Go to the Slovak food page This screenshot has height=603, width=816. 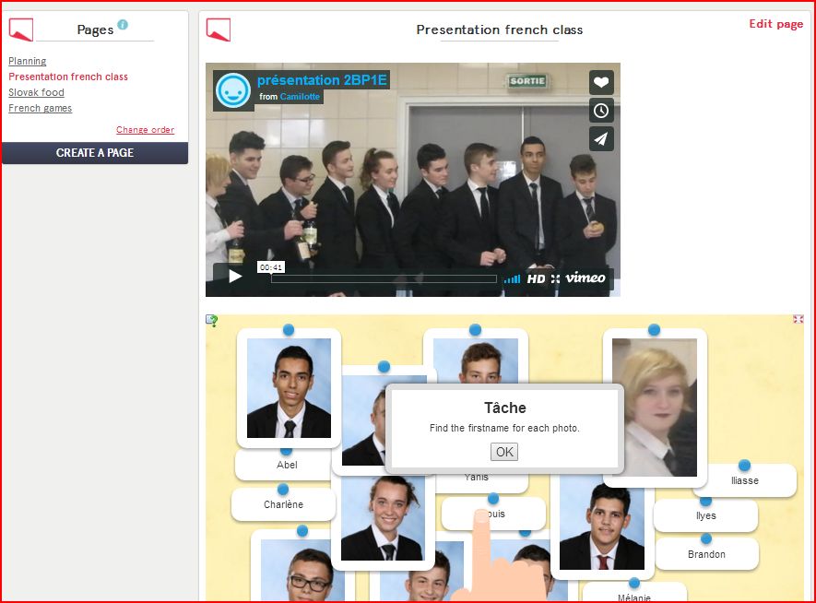pyautogui.click(x=36, y=92)
